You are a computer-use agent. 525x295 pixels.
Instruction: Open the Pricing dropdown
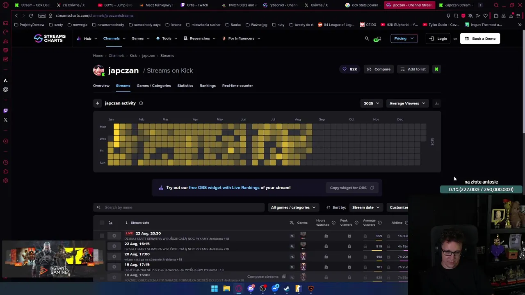(404, 39)
